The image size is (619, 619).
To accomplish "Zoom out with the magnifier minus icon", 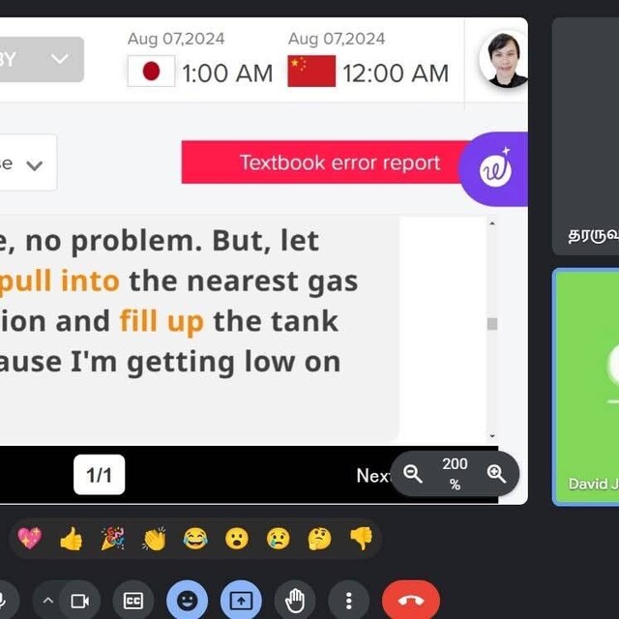I will [413, 473].
